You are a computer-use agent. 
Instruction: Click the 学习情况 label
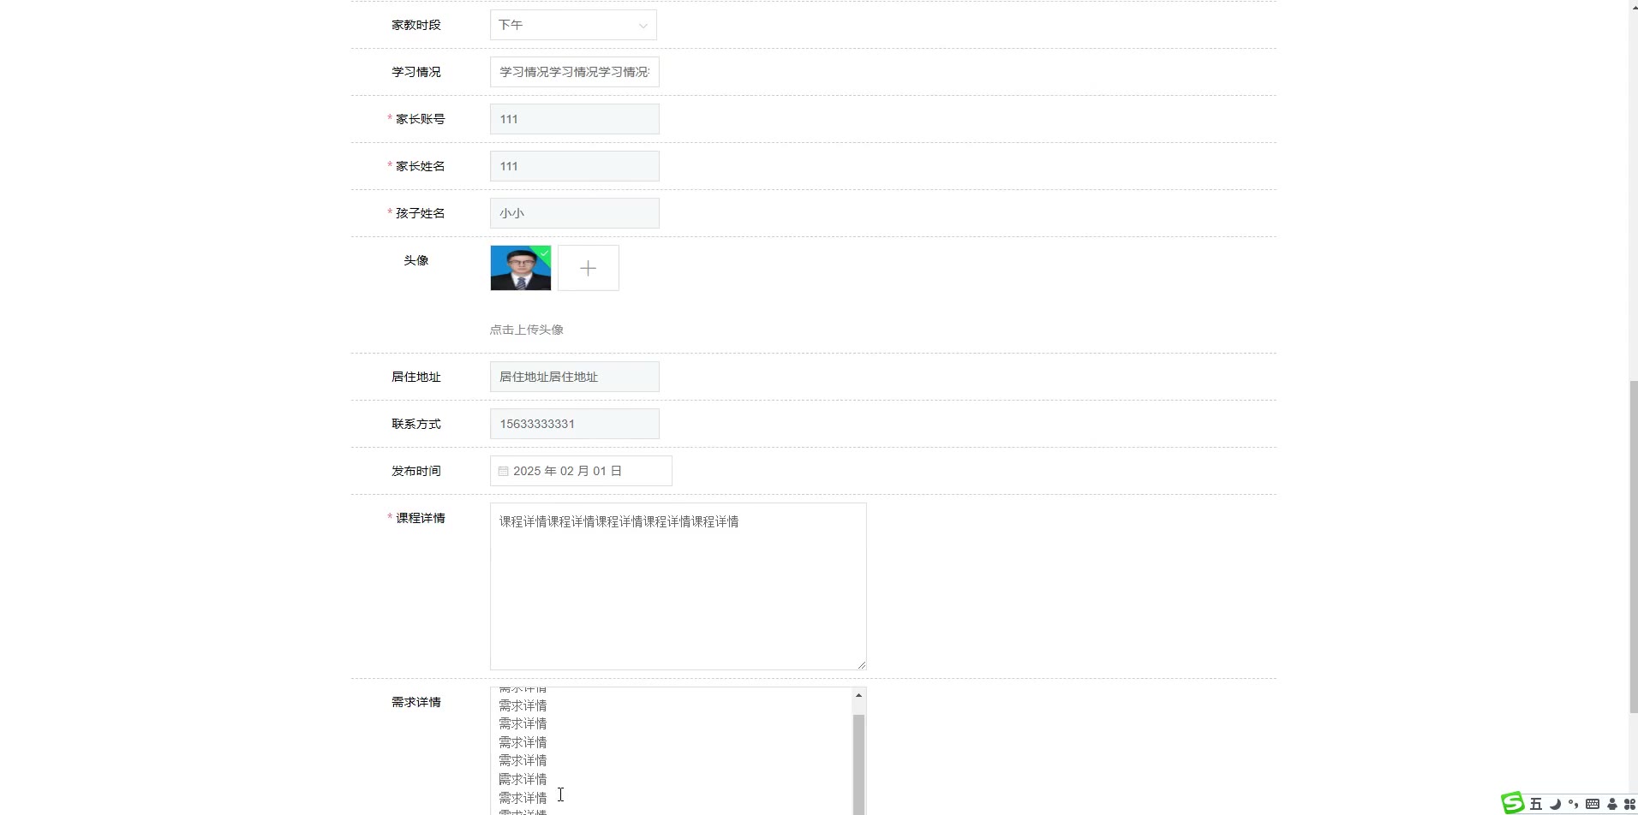pos(416,72)
